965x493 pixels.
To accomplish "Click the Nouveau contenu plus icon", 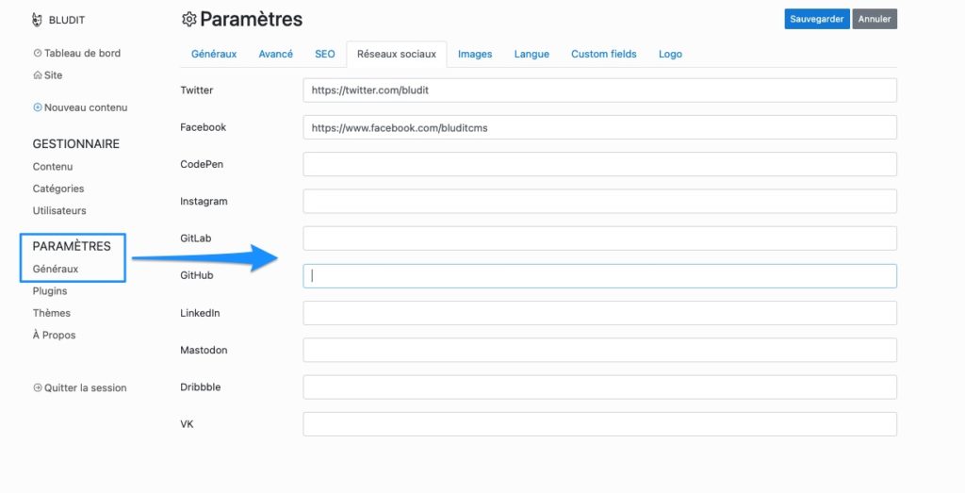I will click(x=38, y=107).
